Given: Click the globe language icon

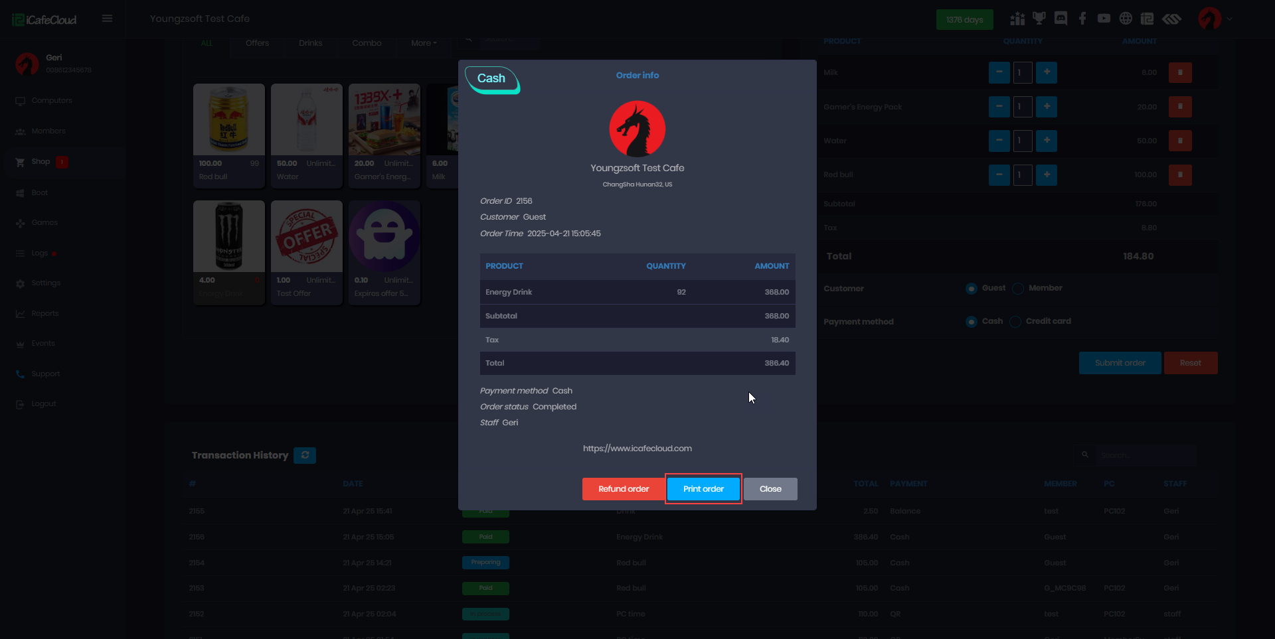Looking at the screenshot, I should (1126, 19).
